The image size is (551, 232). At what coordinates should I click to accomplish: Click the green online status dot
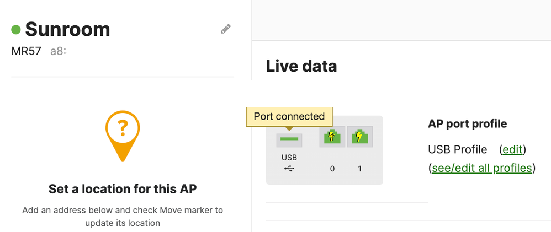(16, 30)
